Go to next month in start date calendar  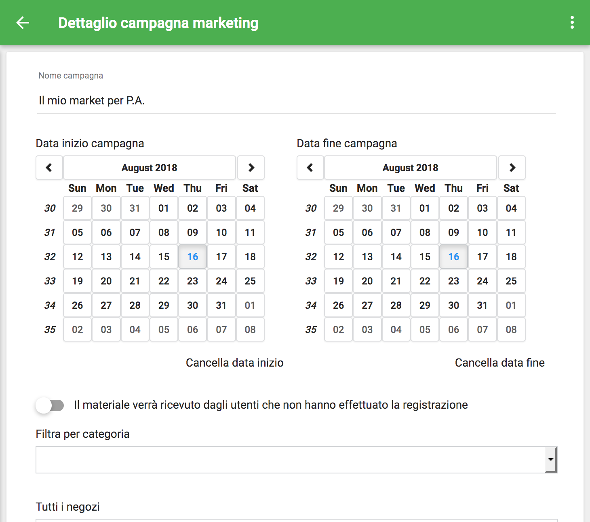(251, 168)
